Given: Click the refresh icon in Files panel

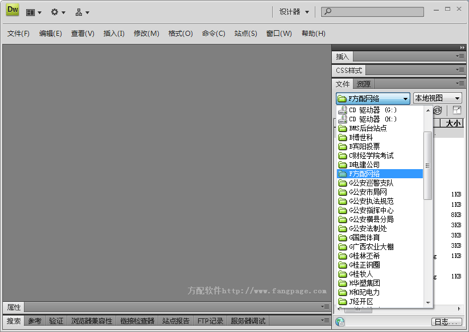Looking at the screenshot, I should click(x=437, y=110).
